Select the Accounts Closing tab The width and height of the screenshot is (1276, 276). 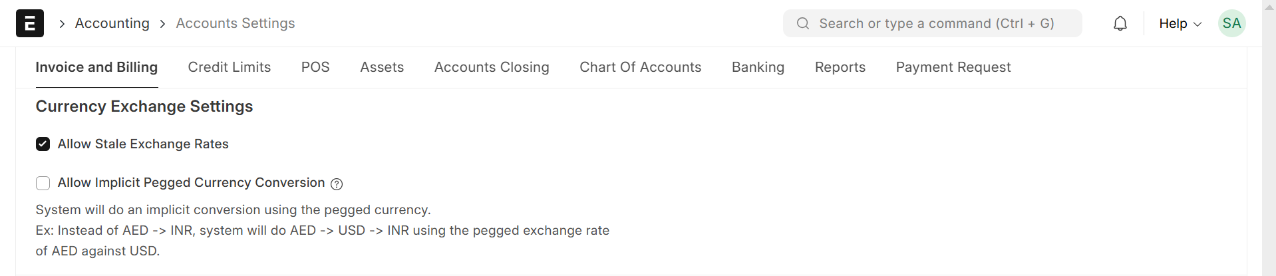pyautogui.click(x=492, y=67)
